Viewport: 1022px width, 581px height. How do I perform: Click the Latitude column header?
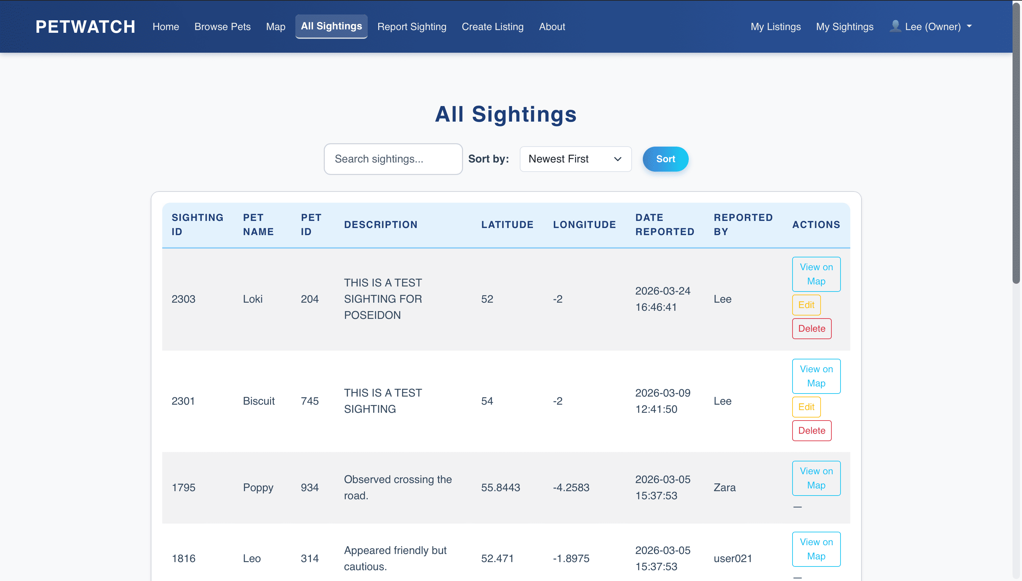[507, 225]
